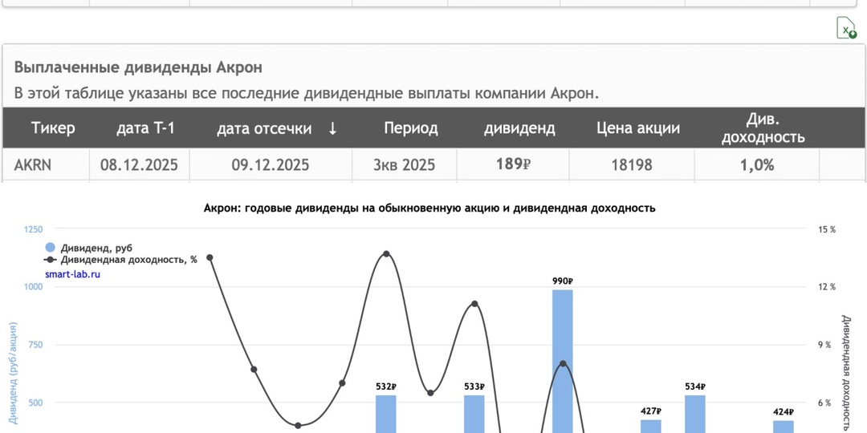Select the 'Выплаченные дивиденды Акрон' heading
This screenshot has height=433, width=867.
click(x=138, y=67)
